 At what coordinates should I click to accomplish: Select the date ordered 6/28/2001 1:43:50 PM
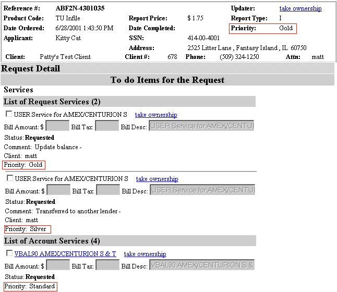tap(85, 28)
